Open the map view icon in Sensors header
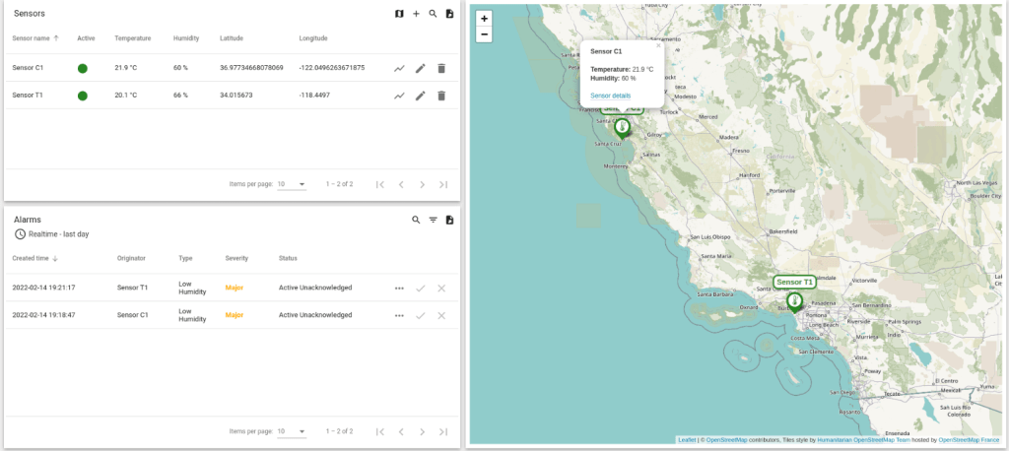This screenshot has height=451, width=1009. point(399,14)
